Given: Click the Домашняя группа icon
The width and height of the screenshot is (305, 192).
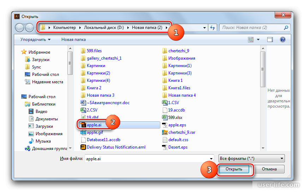Looking at the screenshot, I should pos(28,149).
